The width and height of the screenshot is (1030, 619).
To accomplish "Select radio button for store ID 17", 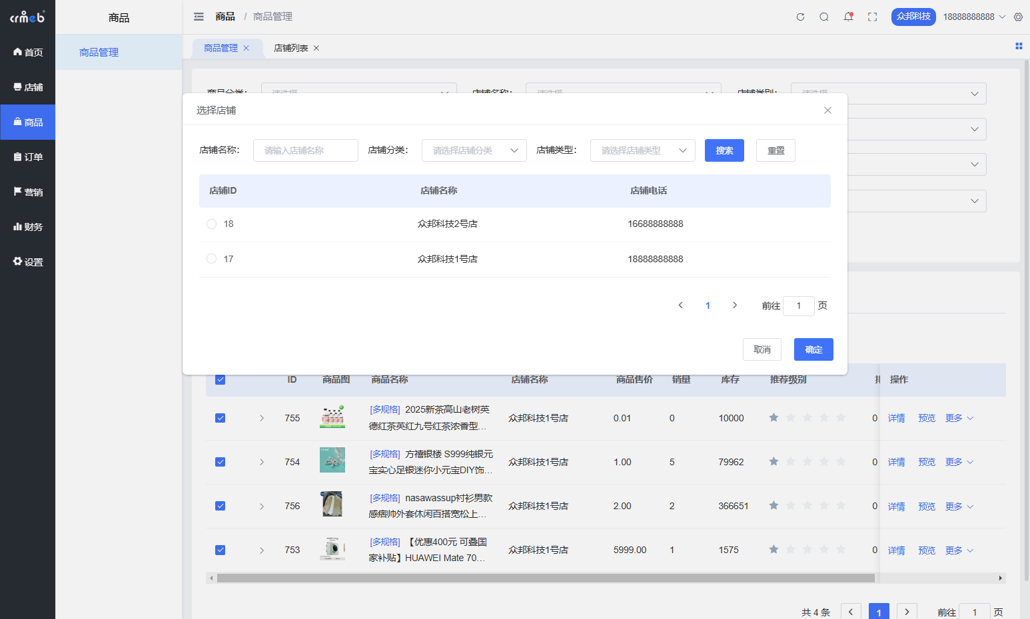I will (x=211, y=259).
